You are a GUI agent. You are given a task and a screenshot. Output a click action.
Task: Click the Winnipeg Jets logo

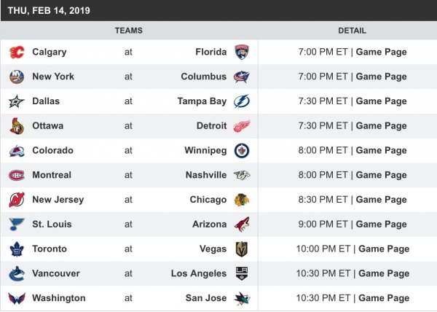click(x=241, y=151)
